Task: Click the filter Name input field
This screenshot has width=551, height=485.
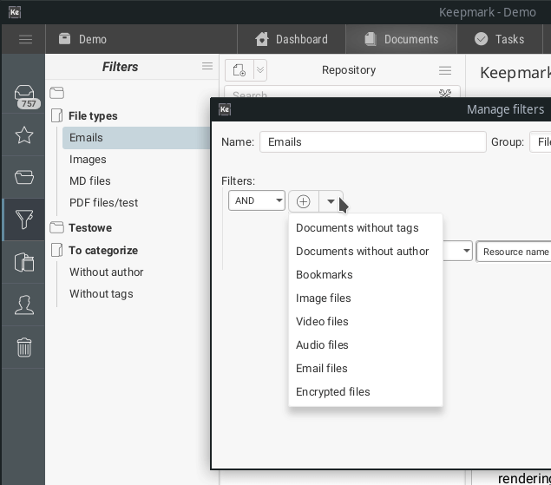Action: pyautogui.click(x=372, y=142)
